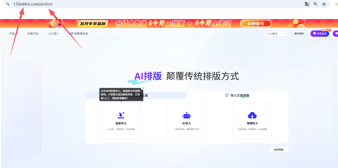Click the 智能导入 download-sparkle icon

[x=121, y=115]
